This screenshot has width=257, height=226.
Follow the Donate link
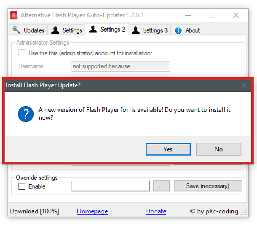click(x=156, y=211)
